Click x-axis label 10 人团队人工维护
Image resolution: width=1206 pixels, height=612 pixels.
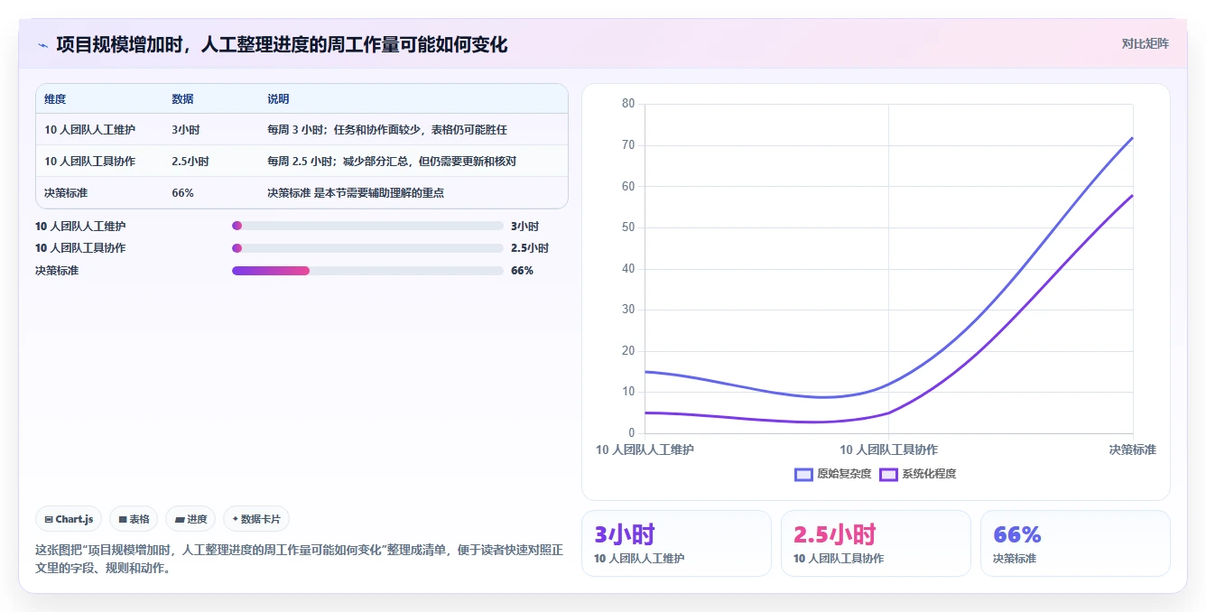(645, 450)
